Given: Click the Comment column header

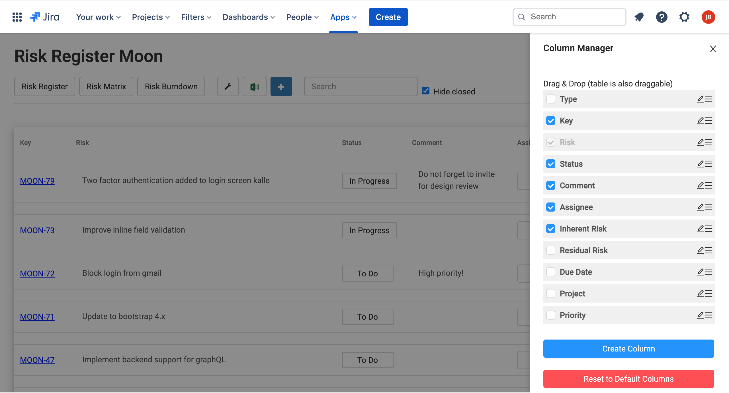Looking at the screenshot, I should (427, 143).
